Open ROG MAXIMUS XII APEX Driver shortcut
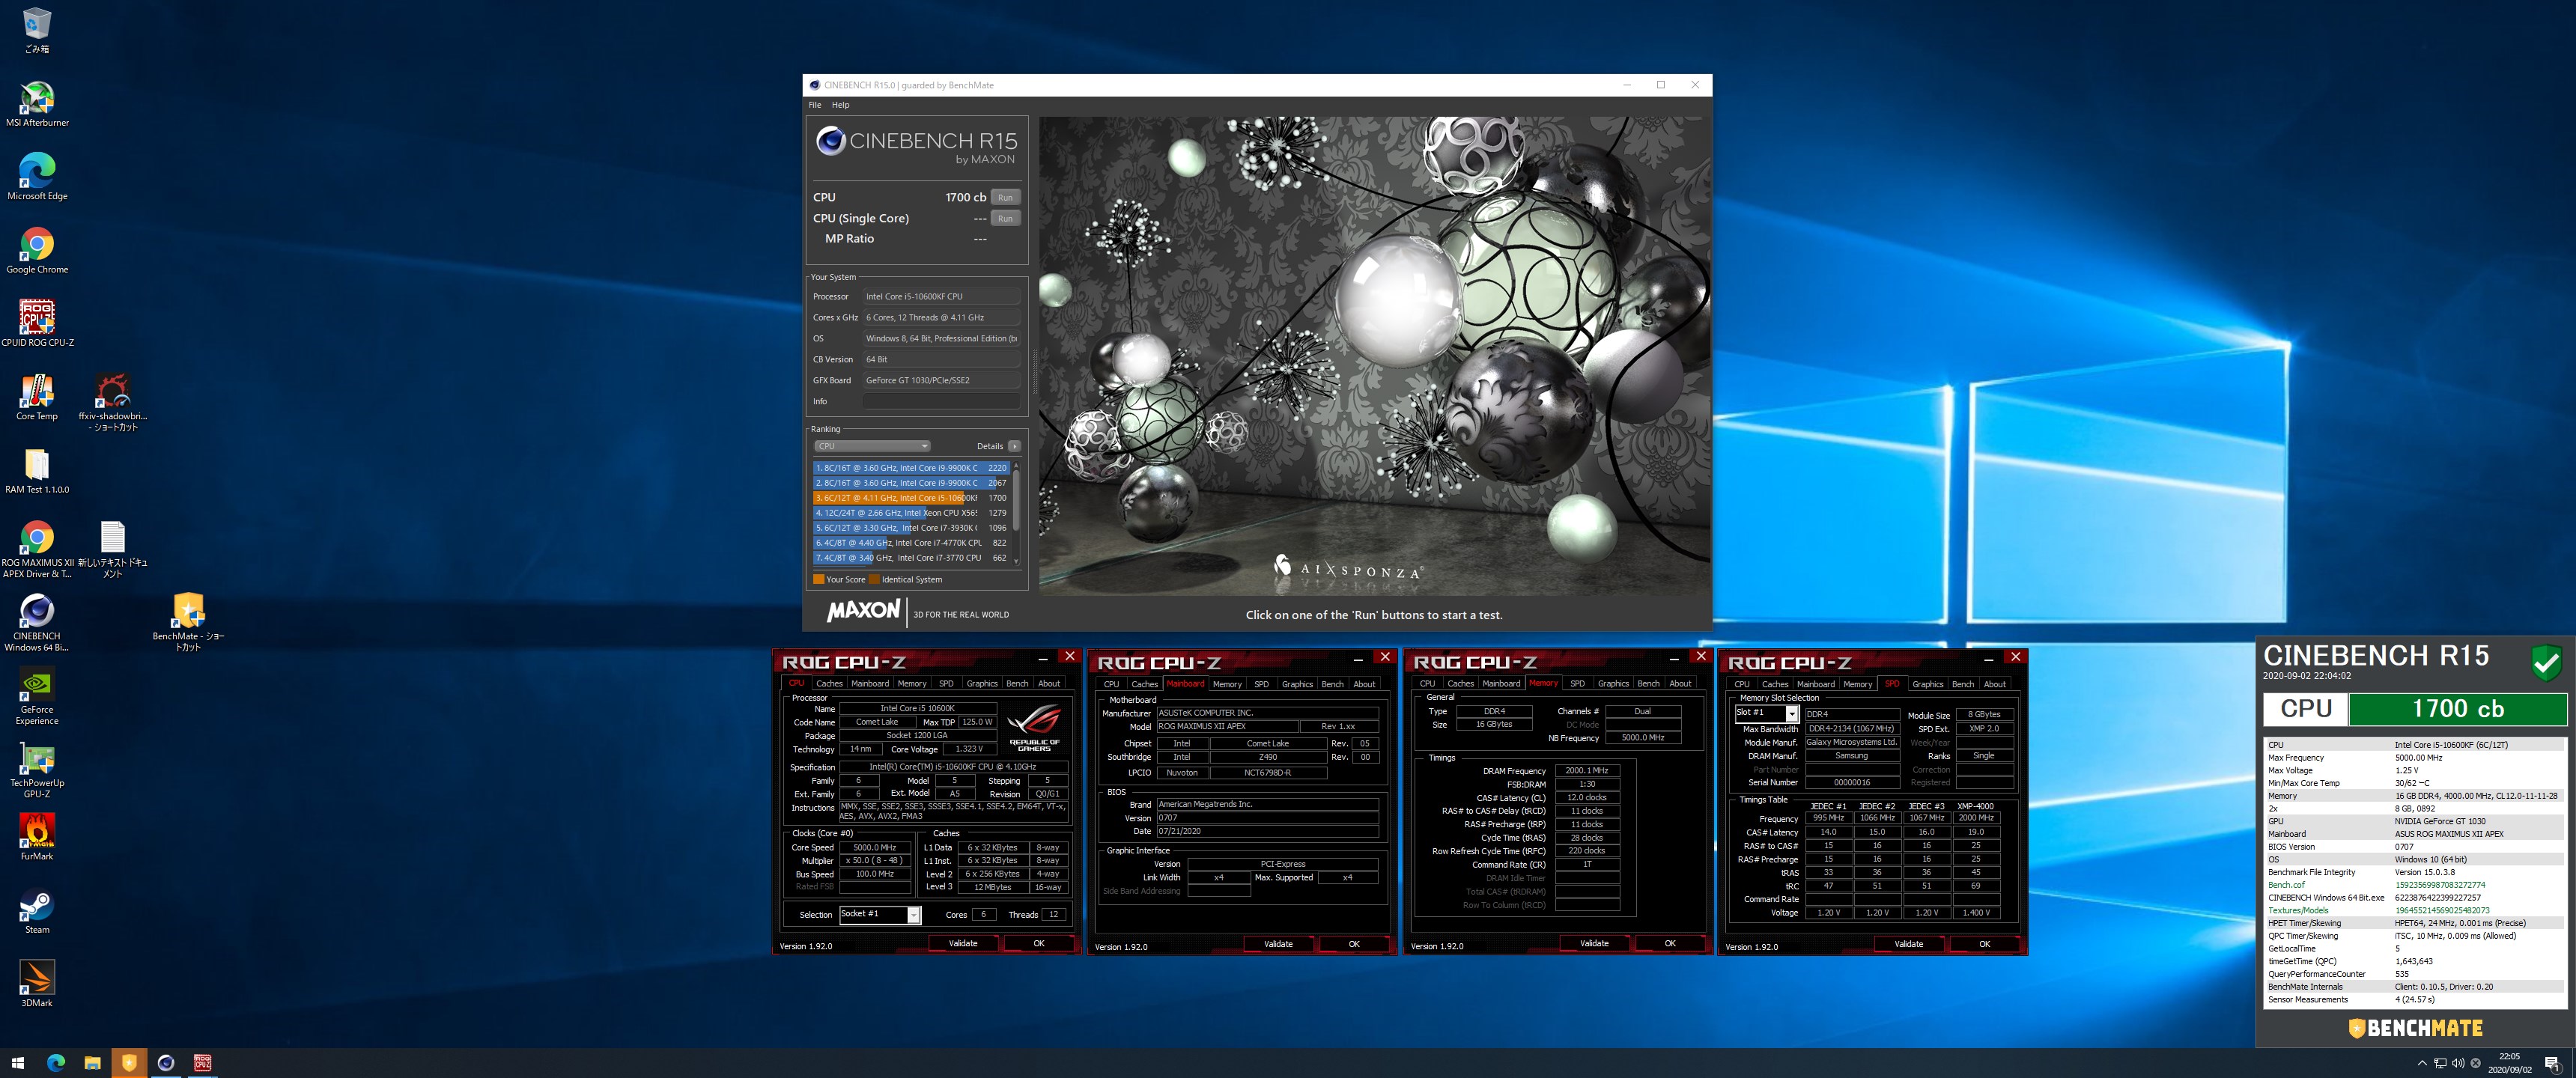Screen dimensions: 2576x1078 (37, 549)
